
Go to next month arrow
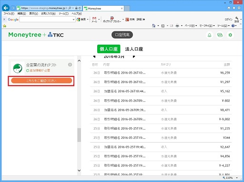pos(134,57)
